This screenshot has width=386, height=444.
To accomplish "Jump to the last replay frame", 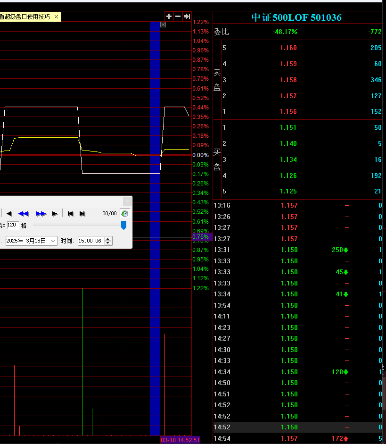I will 82,214.
